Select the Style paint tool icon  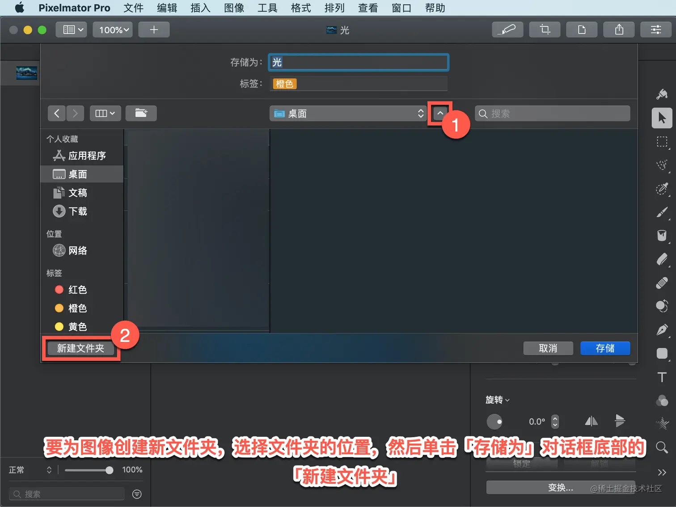[x=662, y=94]
